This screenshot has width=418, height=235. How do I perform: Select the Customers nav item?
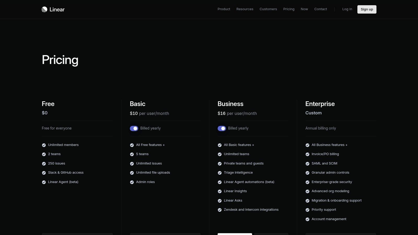point(268,9)
